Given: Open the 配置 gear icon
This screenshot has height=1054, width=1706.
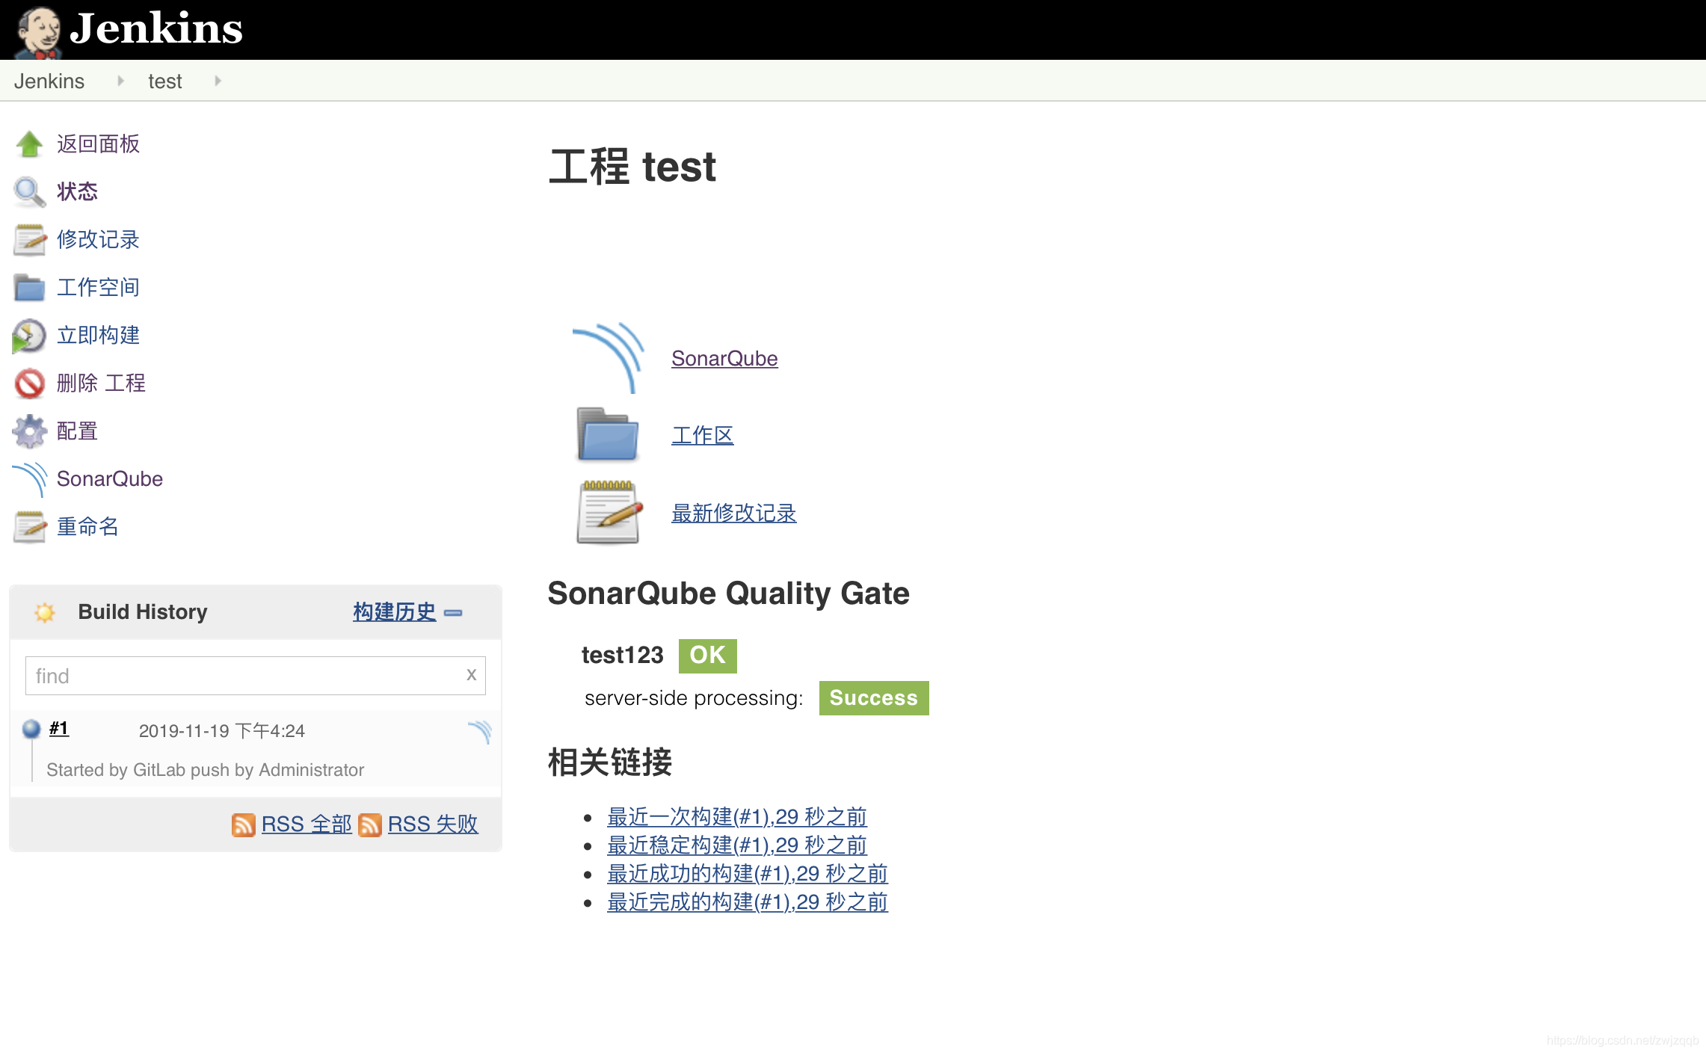Looking at the screenshot, I should click(28, 431).
